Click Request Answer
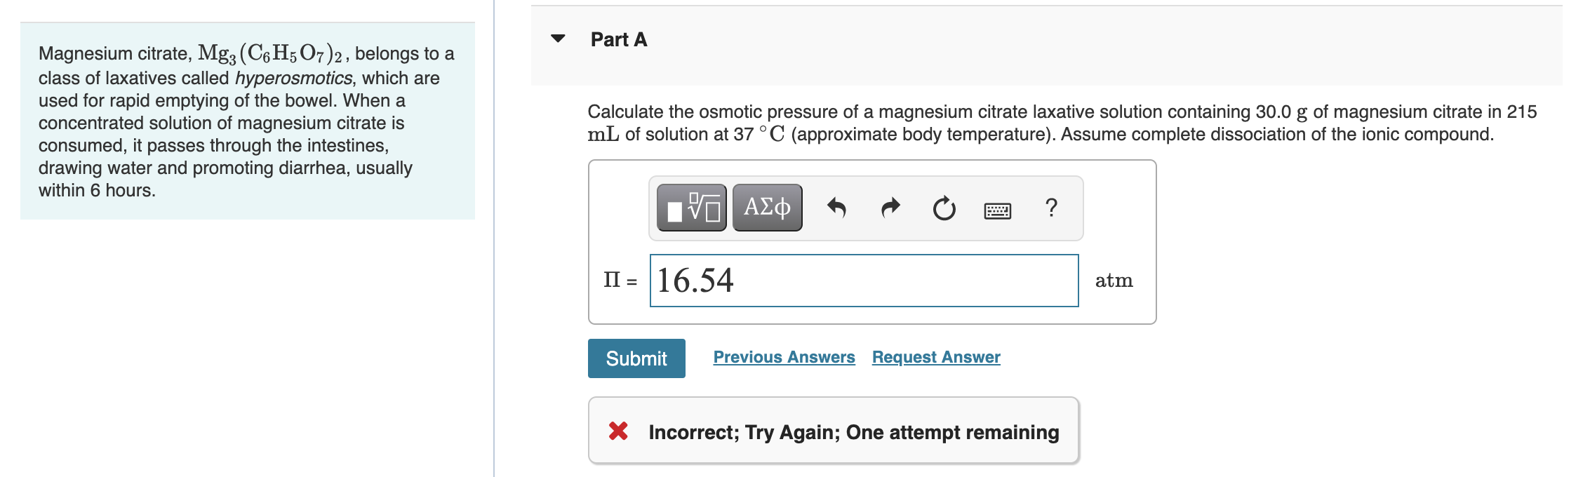This screenshot has width=1590, height=477. click(x=935, y=357)
